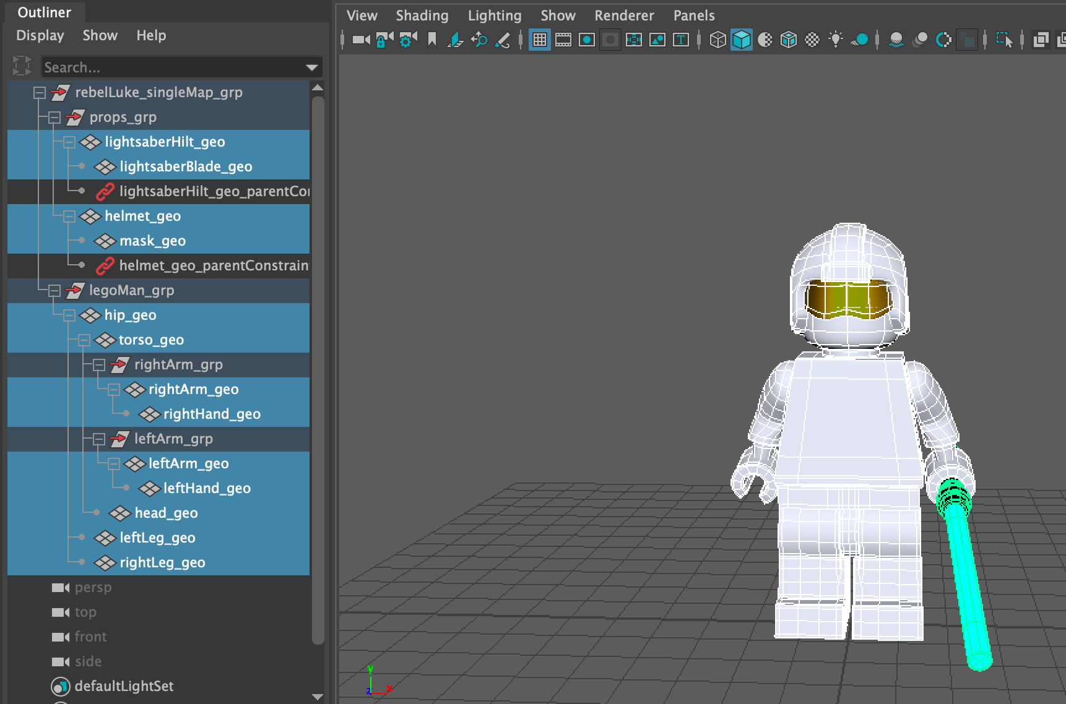Toggle the Safe Title overlay
1066x704 pixels.
(681, 40)
